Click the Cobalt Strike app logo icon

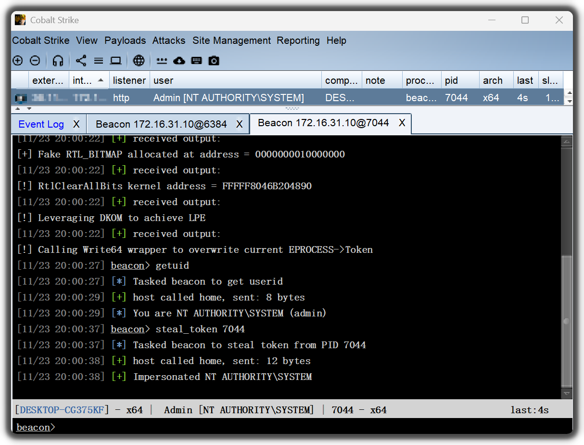click(20, 20)
